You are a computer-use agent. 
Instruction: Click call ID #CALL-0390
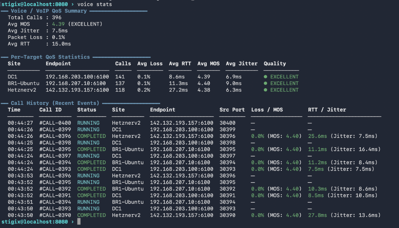pyautogui.click(x=55, y=215)
